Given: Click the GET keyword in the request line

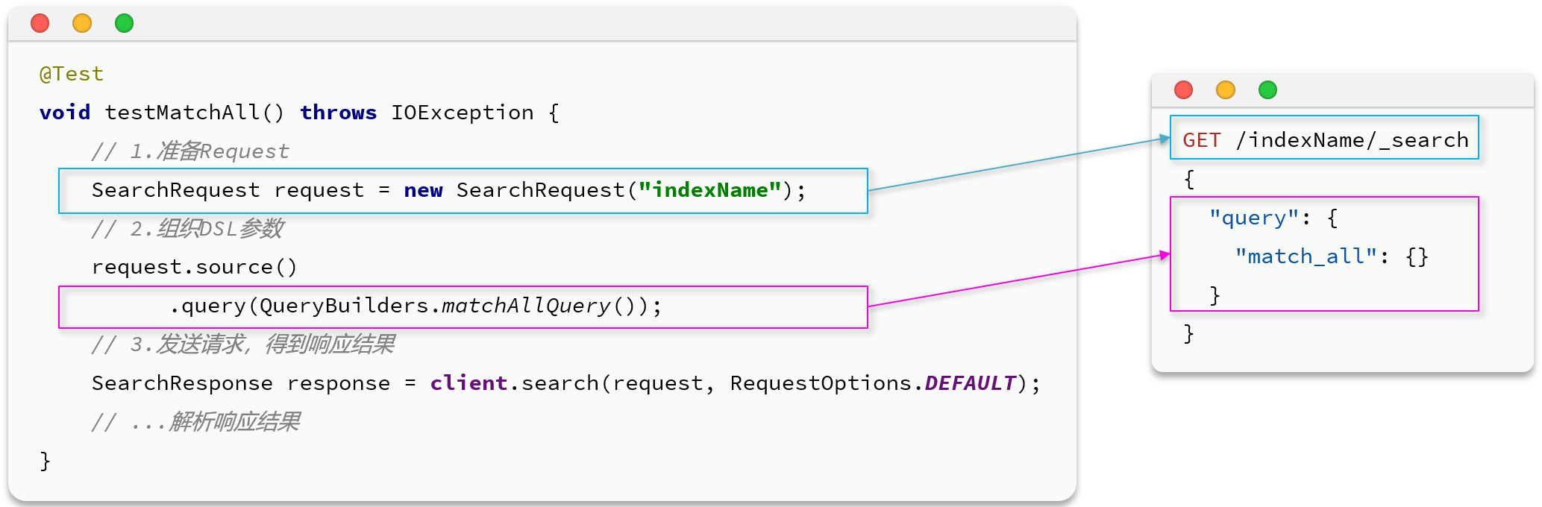Looking at the screenshot, I should tap(1202, 140).
